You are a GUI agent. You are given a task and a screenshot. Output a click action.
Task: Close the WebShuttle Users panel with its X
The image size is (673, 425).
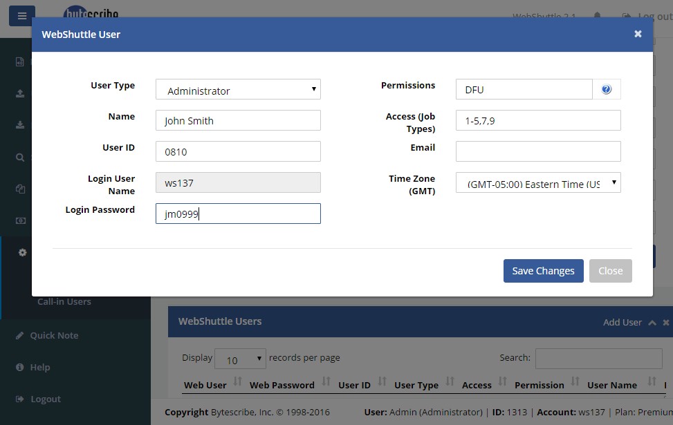click(x=665, y=323)
